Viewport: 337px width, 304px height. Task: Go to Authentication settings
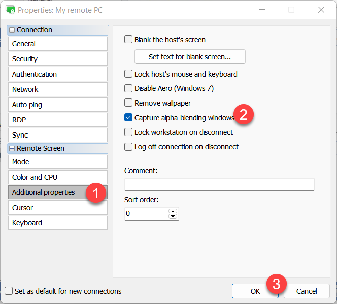[x=57, y=74]
